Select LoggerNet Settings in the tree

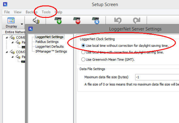pyautogui.click(x=49, y=37)
